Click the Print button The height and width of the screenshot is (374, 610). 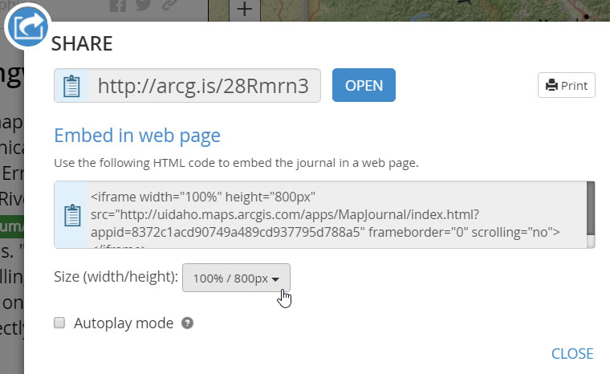(x=567, y=85)
